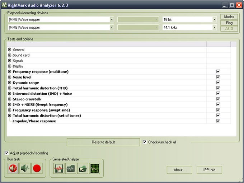Uncheck the Dynamic range test
244x183 pixels.
point(218,83)
